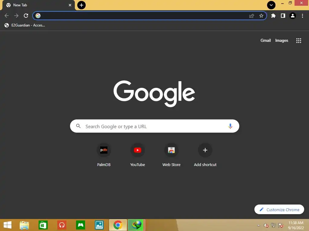This screenshot has height=231, width=309.
Task: Click the magnifier icon in search box
Action: pyautogui.click(x=78, y=126)
